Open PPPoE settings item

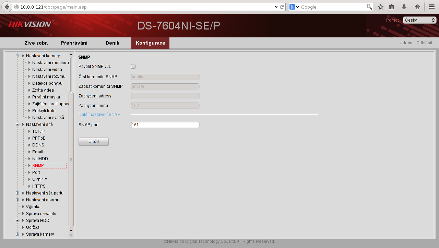[39, 138]
